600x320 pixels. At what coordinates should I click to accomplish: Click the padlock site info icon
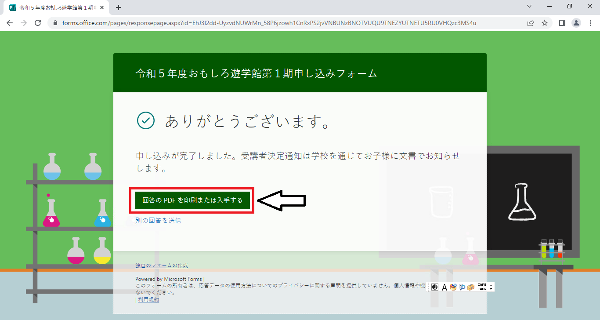click(x=55, y=23)
